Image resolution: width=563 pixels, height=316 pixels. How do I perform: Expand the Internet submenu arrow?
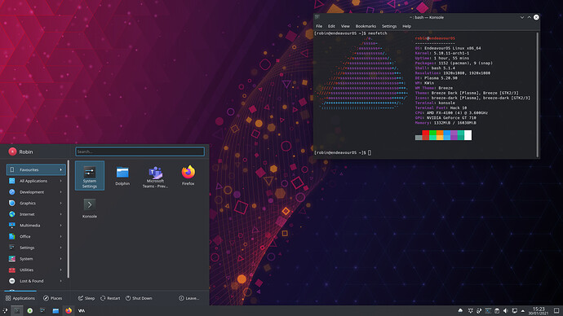click(60, 214)
